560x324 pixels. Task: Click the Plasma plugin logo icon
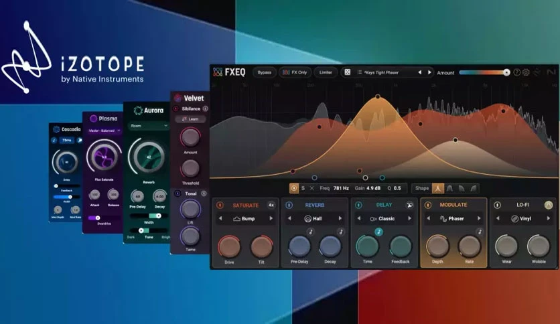[93, 118]
